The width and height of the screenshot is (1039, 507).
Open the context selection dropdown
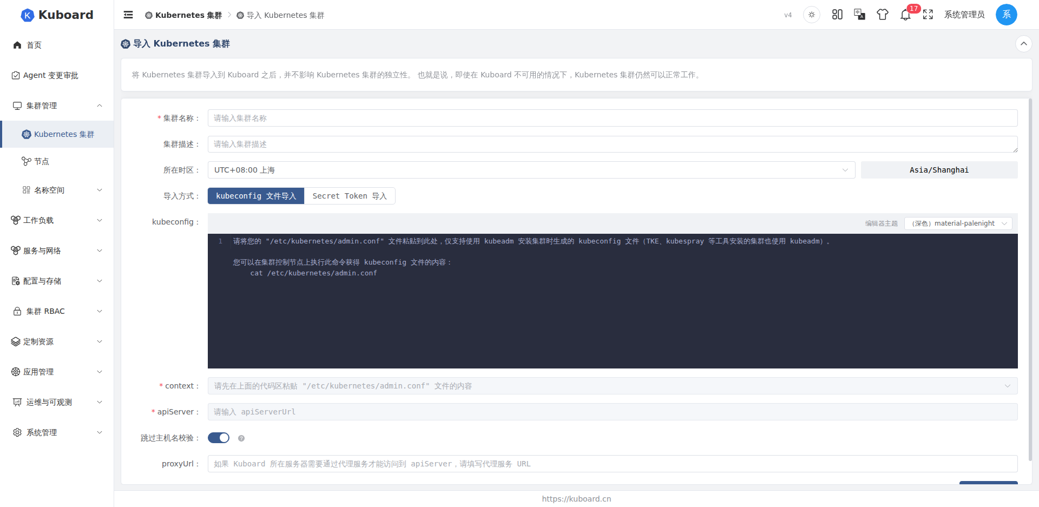[613, 386]
